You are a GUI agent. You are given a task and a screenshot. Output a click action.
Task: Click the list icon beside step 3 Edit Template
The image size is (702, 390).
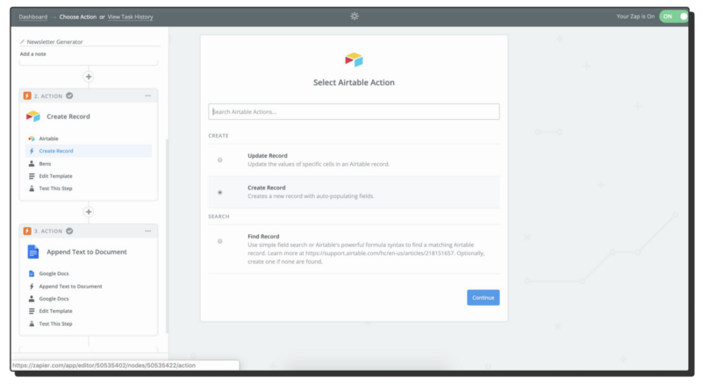(32, 311)
